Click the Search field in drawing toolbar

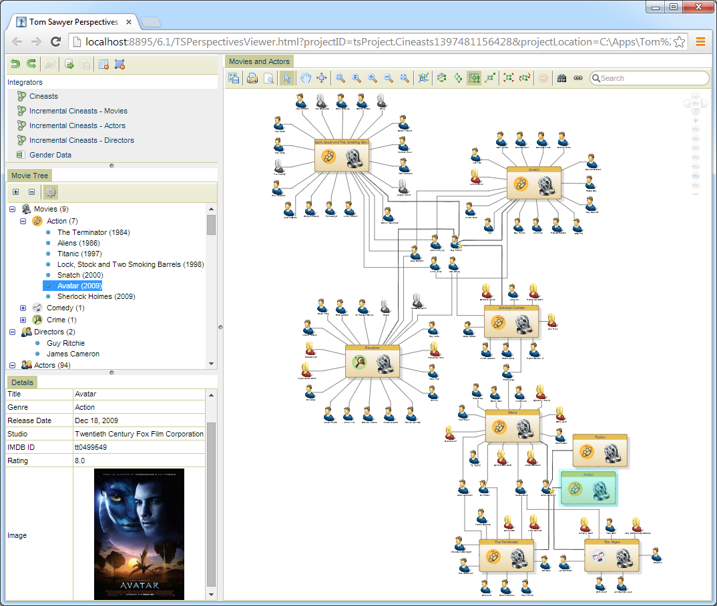coord(650,78)
